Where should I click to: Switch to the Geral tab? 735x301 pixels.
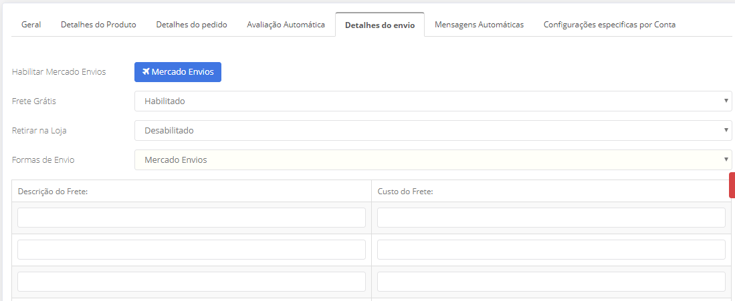click(31, 25)
